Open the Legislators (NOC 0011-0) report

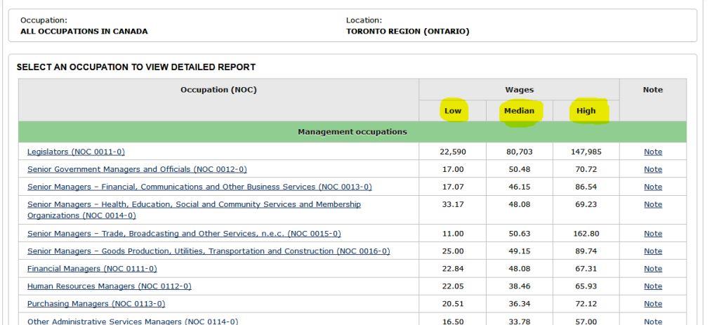76,152
